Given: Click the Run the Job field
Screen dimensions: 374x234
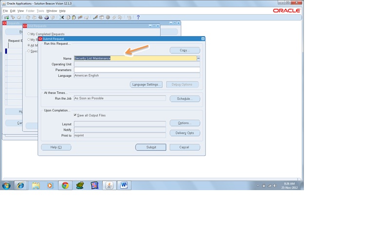Looking at the screenshot, I should pos(120,98).
